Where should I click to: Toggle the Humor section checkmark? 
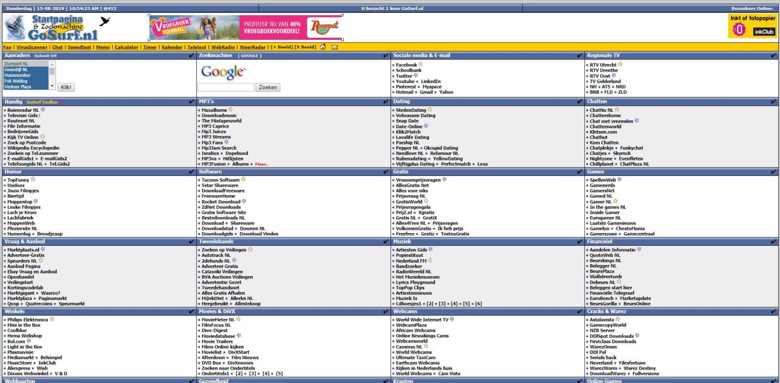[x=192, y=172]
